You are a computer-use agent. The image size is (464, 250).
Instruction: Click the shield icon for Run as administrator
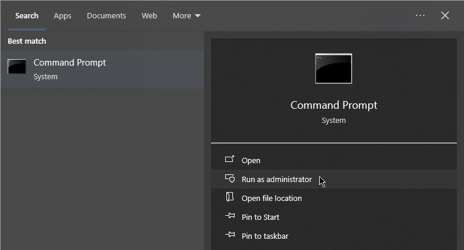[x=230, y=179]
